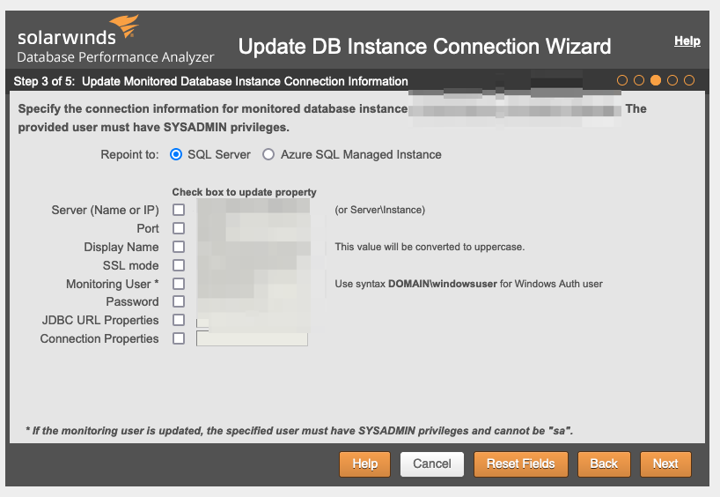Image resolution: width=720 pixels, height=497 pixels.
Task: Check the Server (Name or IP) update box
Action: (179, 210)
